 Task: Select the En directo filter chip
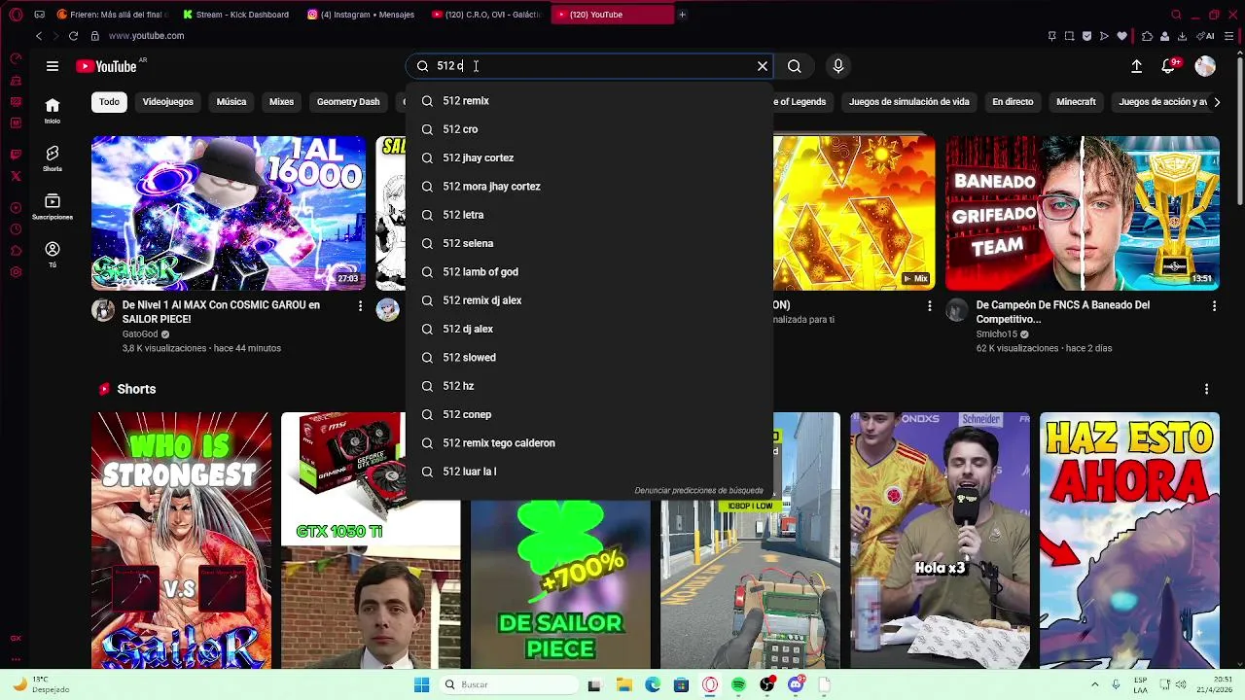1013,101
